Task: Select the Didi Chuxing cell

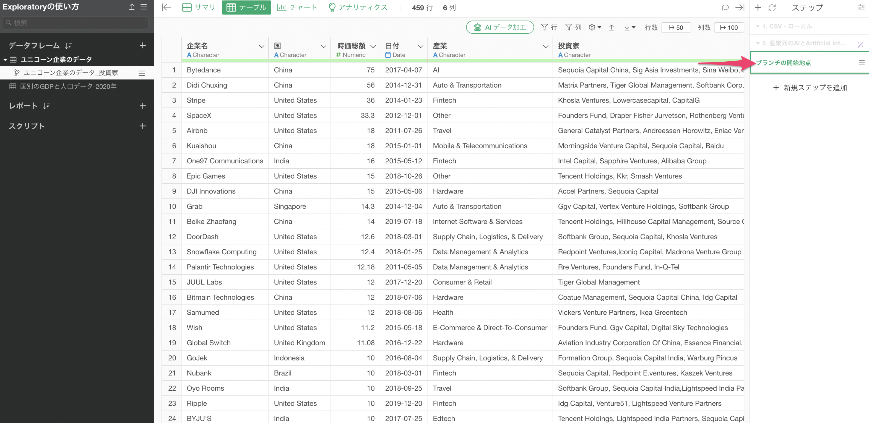Action: pos(225,85)
